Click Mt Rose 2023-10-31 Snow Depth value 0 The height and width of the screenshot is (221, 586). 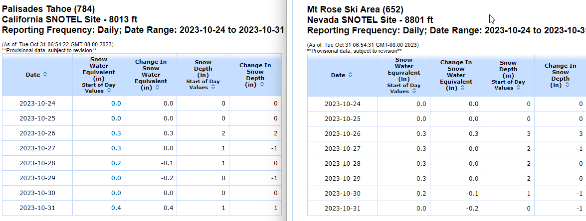coord(529,208)
